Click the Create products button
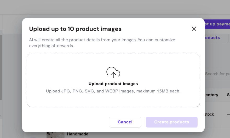Screen dimensions: 230x138 point(172,122)
